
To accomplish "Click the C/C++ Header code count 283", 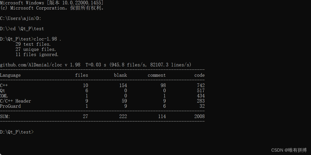I will click(201, 101).
